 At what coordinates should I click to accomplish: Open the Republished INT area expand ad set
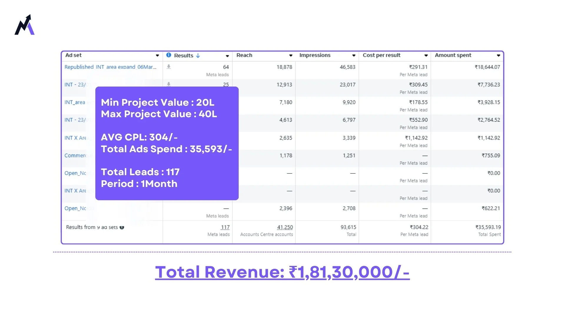point(110,67)
